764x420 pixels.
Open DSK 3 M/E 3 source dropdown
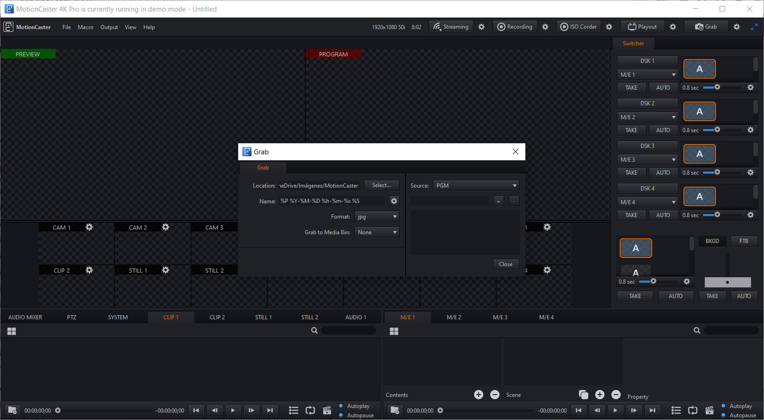pyautogui.click(x=647, y=160)
